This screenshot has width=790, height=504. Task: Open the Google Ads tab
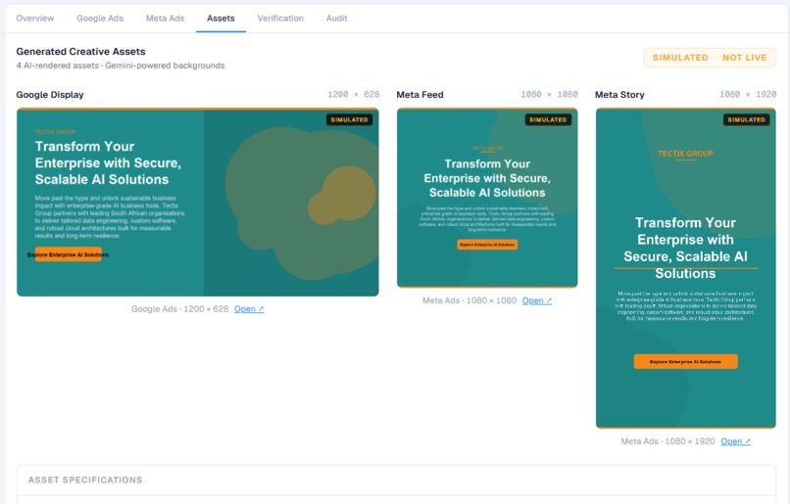pyautogui.click(x=100, y=19)
